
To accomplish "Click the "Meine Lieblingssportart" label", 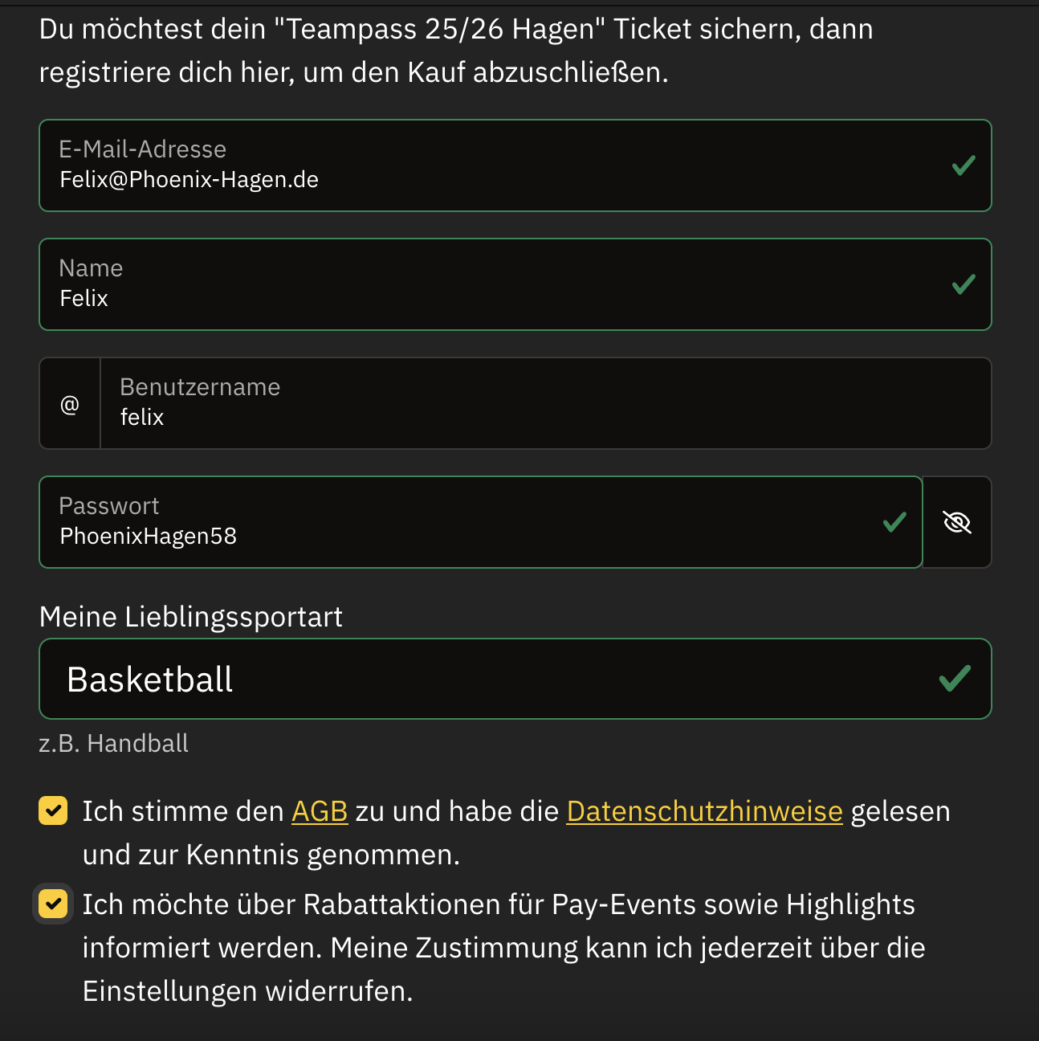I will pyautogui.click(x=191, y=617).
